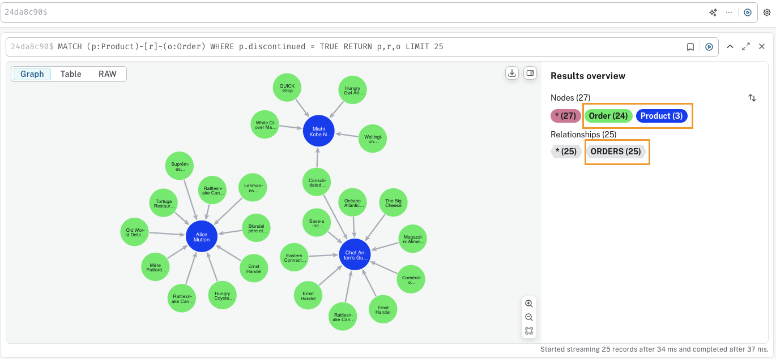Screen dimensions: 776x359
Task: Zoom in on the graph
Action: (529, 304)
